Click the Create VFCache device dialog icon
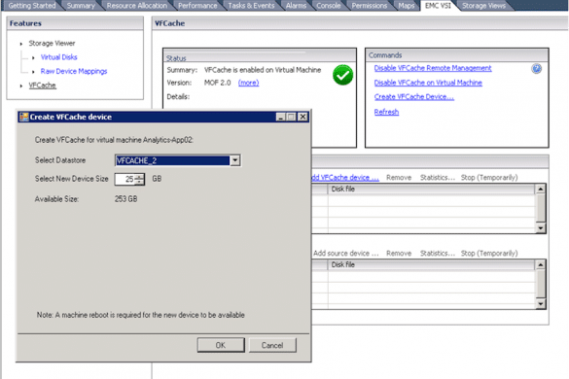The width and height of the screenshot is (569, 379). click(x=24, y=117)
